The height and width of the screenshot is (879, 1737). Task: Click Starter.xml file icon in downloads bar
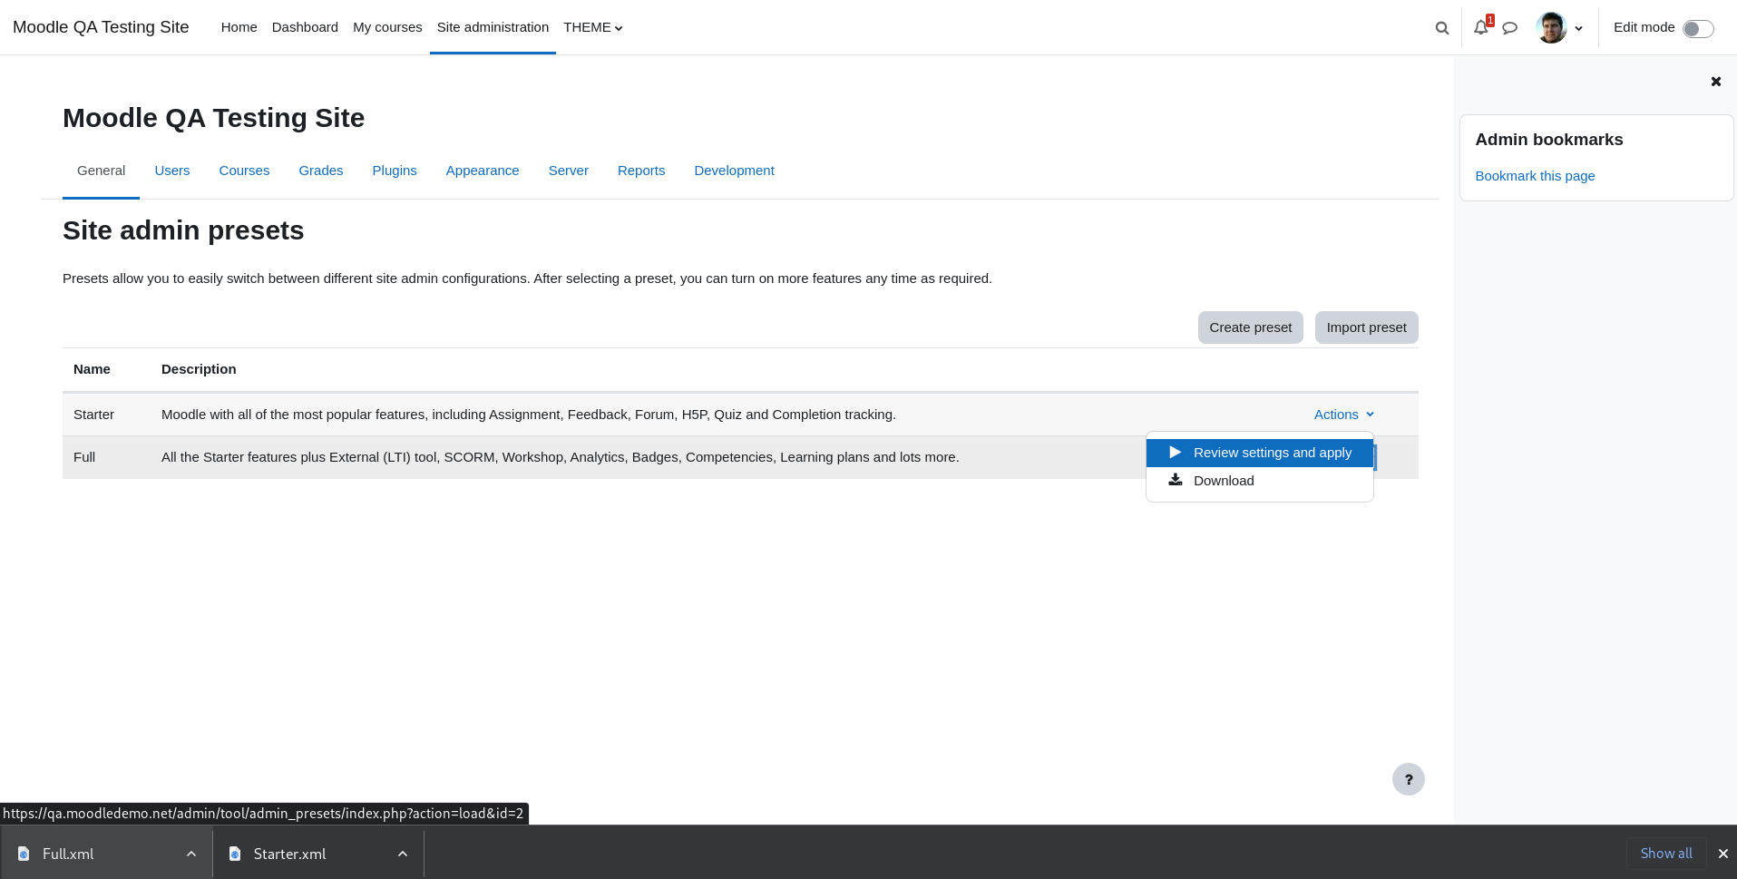235,854
